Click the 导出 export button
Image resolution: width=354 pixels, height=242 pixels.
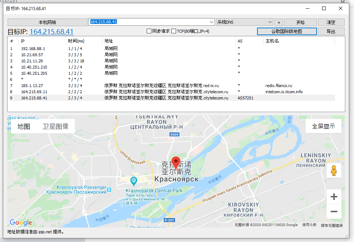331,31
